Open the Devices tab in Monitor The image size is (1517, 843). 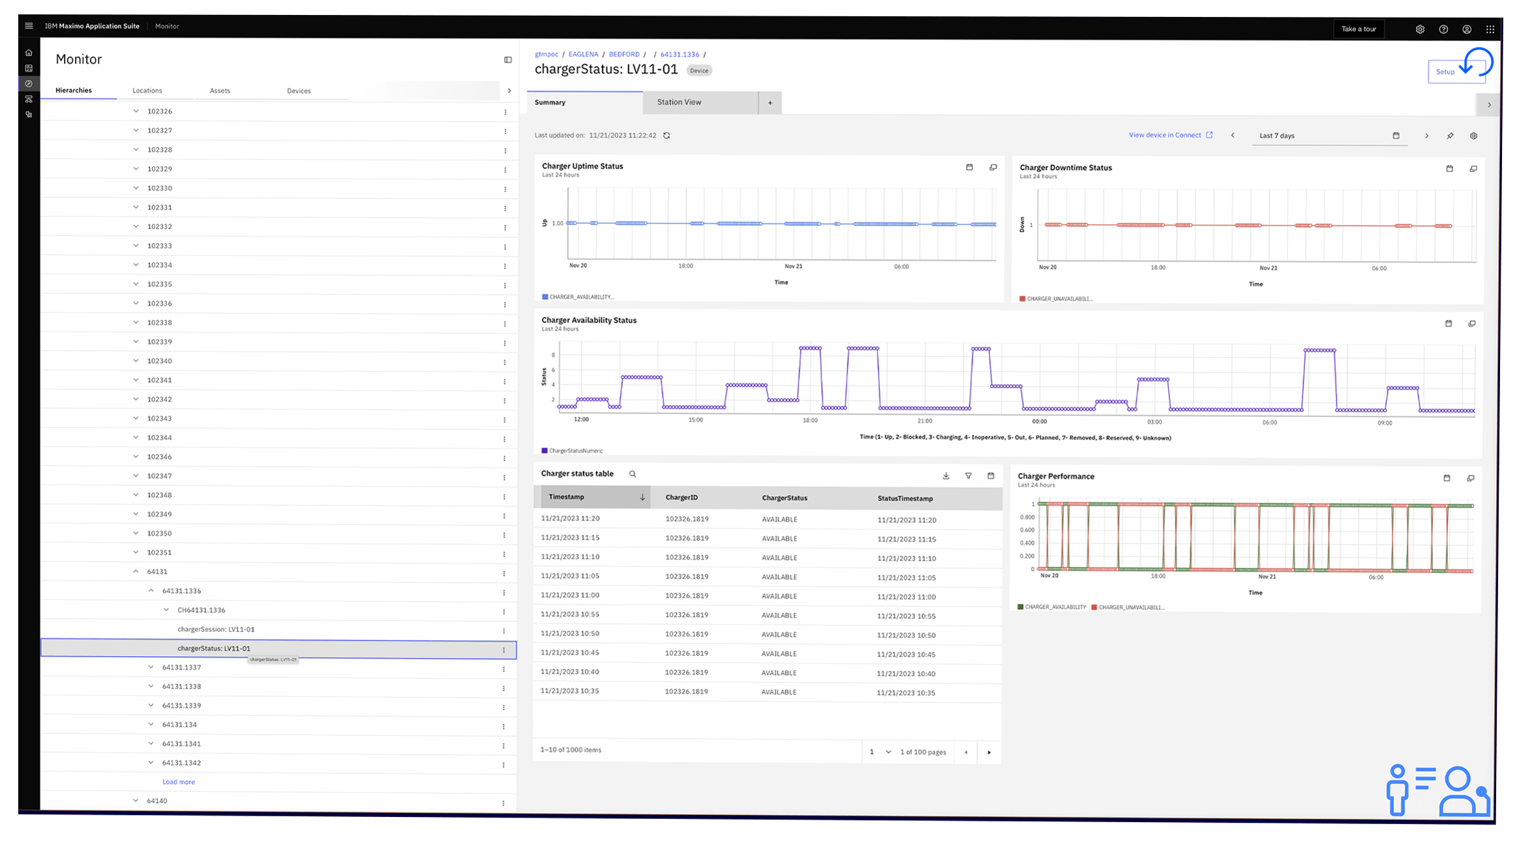pos(299,91)
